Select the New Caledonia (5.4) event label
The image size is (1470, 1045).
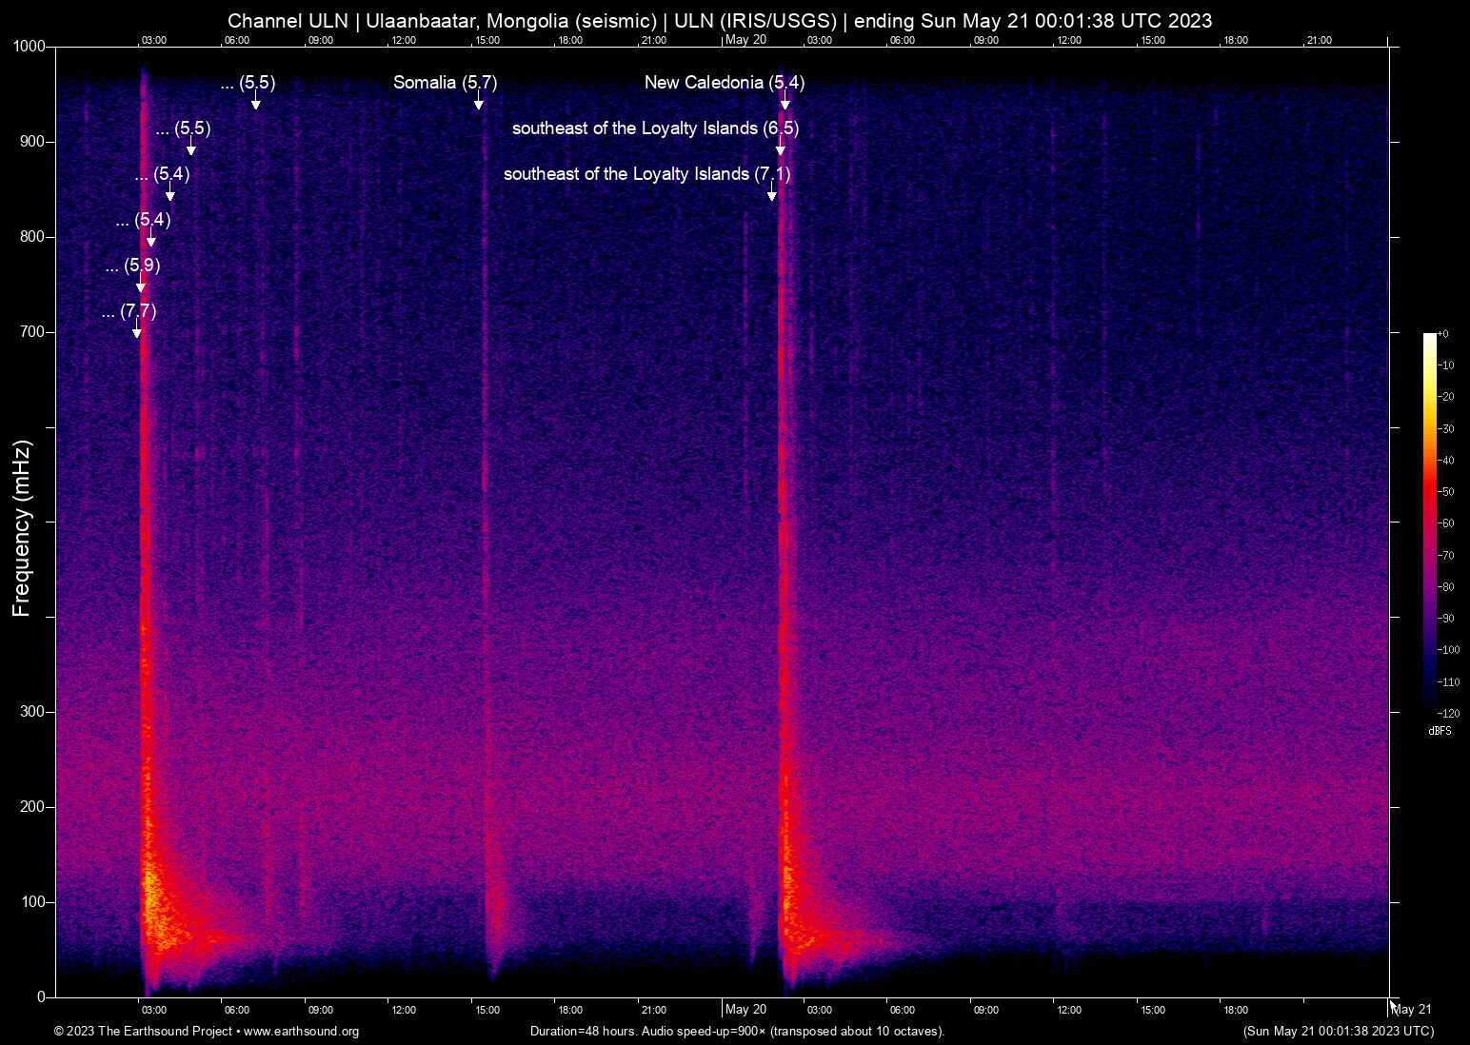point(724,83)
